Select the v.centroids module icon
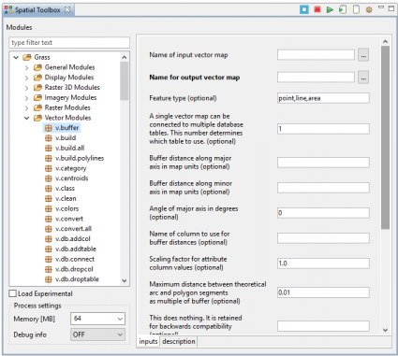This screenshot has width=398, height=356. click(49, 178)
